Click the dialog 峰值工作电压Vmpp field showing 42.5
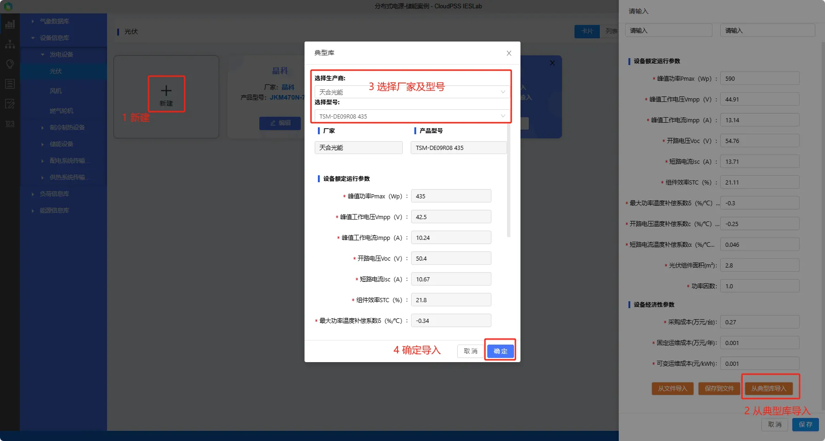Image resolution: width=825 pixels, height=441 pixels. tap(451, 217)
